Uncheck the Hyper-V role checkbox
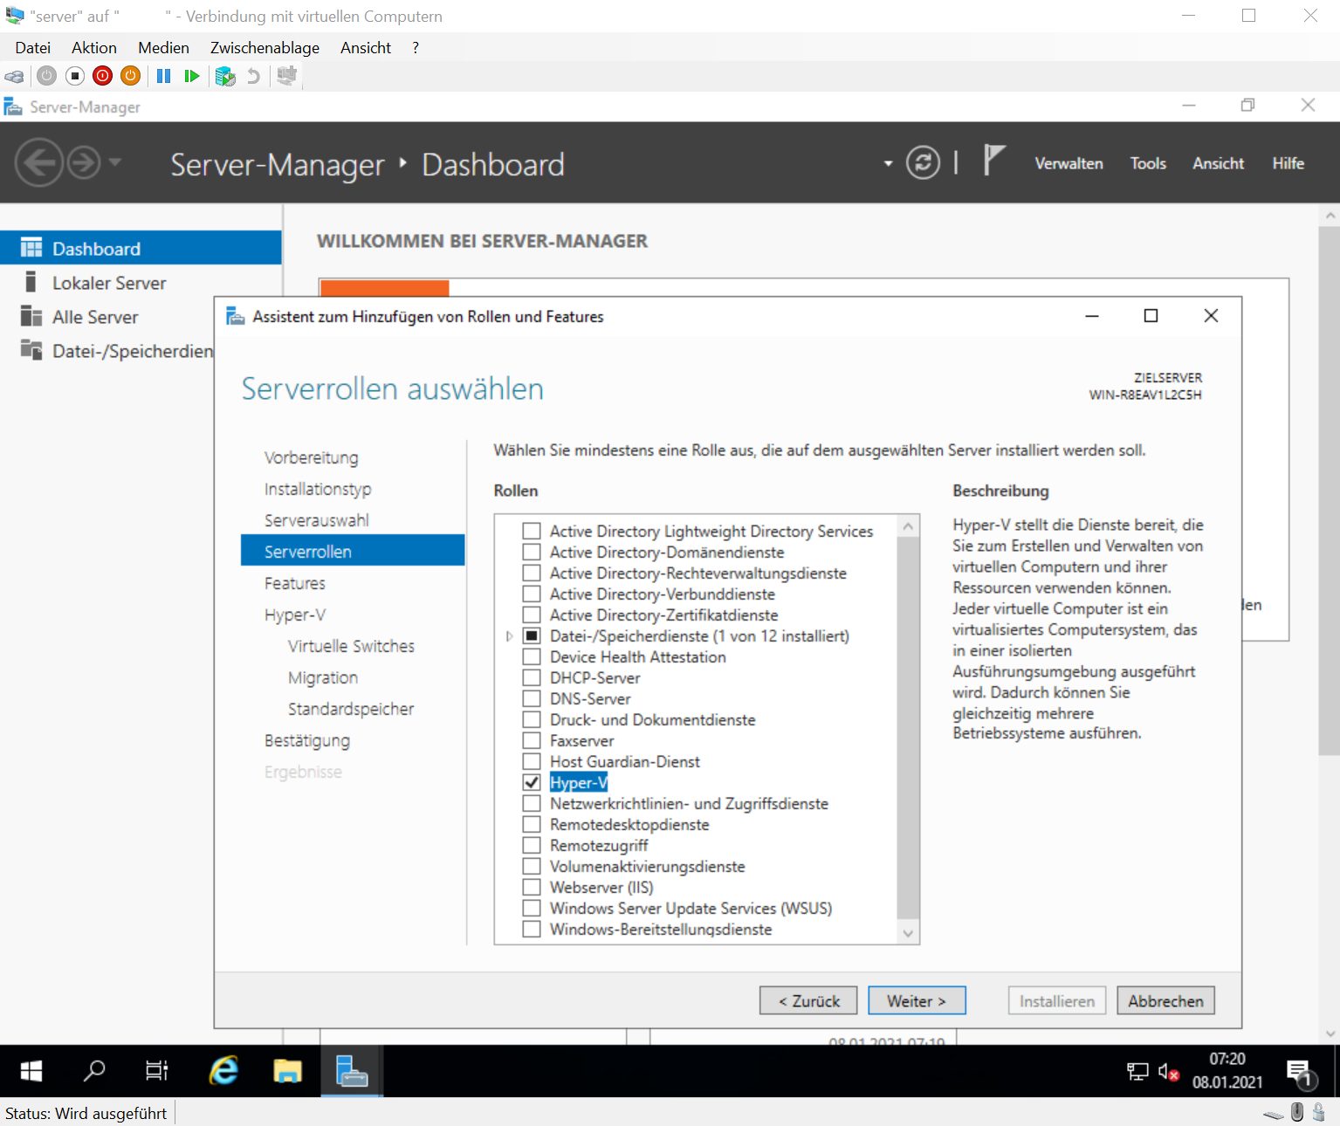The image size is (1340, 1126). (532, 783)
